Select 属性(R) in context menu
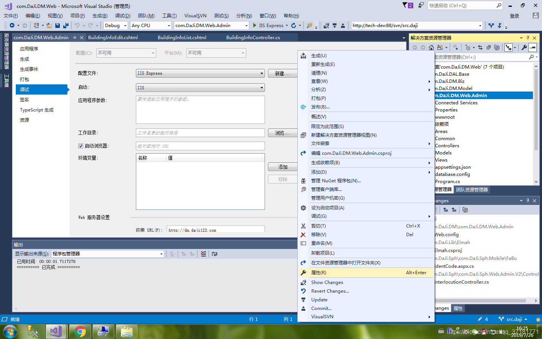The width and height of the screenshot is (542, 339). (366, 273)
